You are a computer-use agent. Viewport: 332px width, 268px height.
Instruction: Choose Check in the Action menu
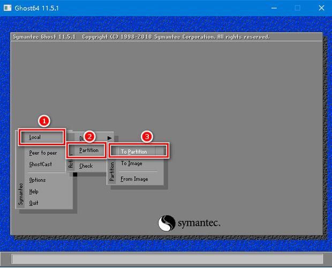coord(86,166)
